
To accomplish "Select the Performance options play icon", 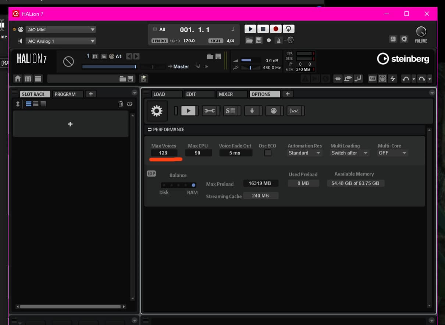I will pos(188,111).
